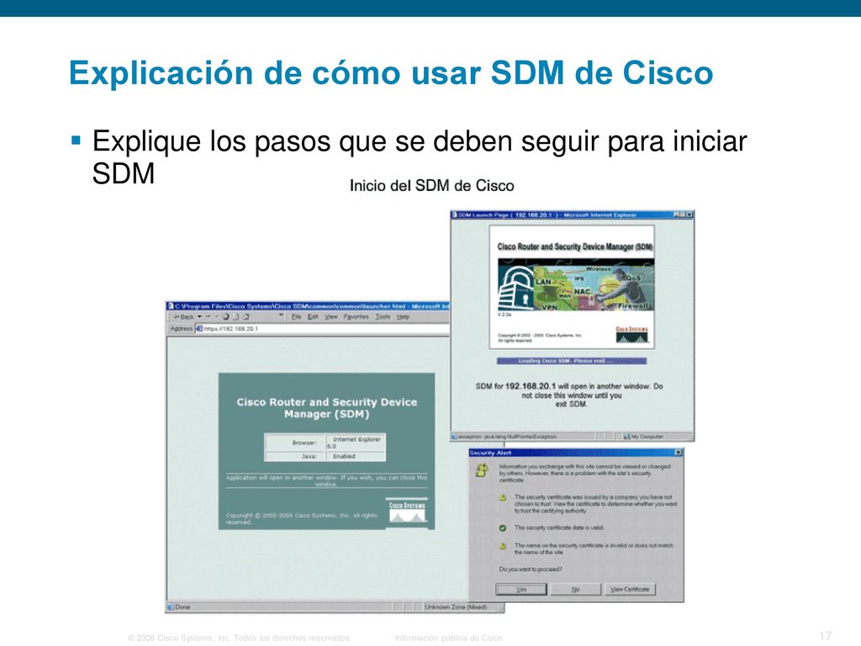This screenshot has height=646, width=861.
Task: Click the warning icon beside untrusted issuer message
Action: tap(503, 498)
